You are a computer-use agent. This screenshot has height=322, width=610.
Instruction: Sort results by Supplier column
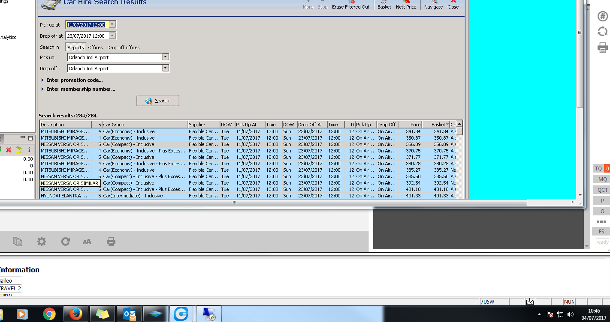pos(204,125)
